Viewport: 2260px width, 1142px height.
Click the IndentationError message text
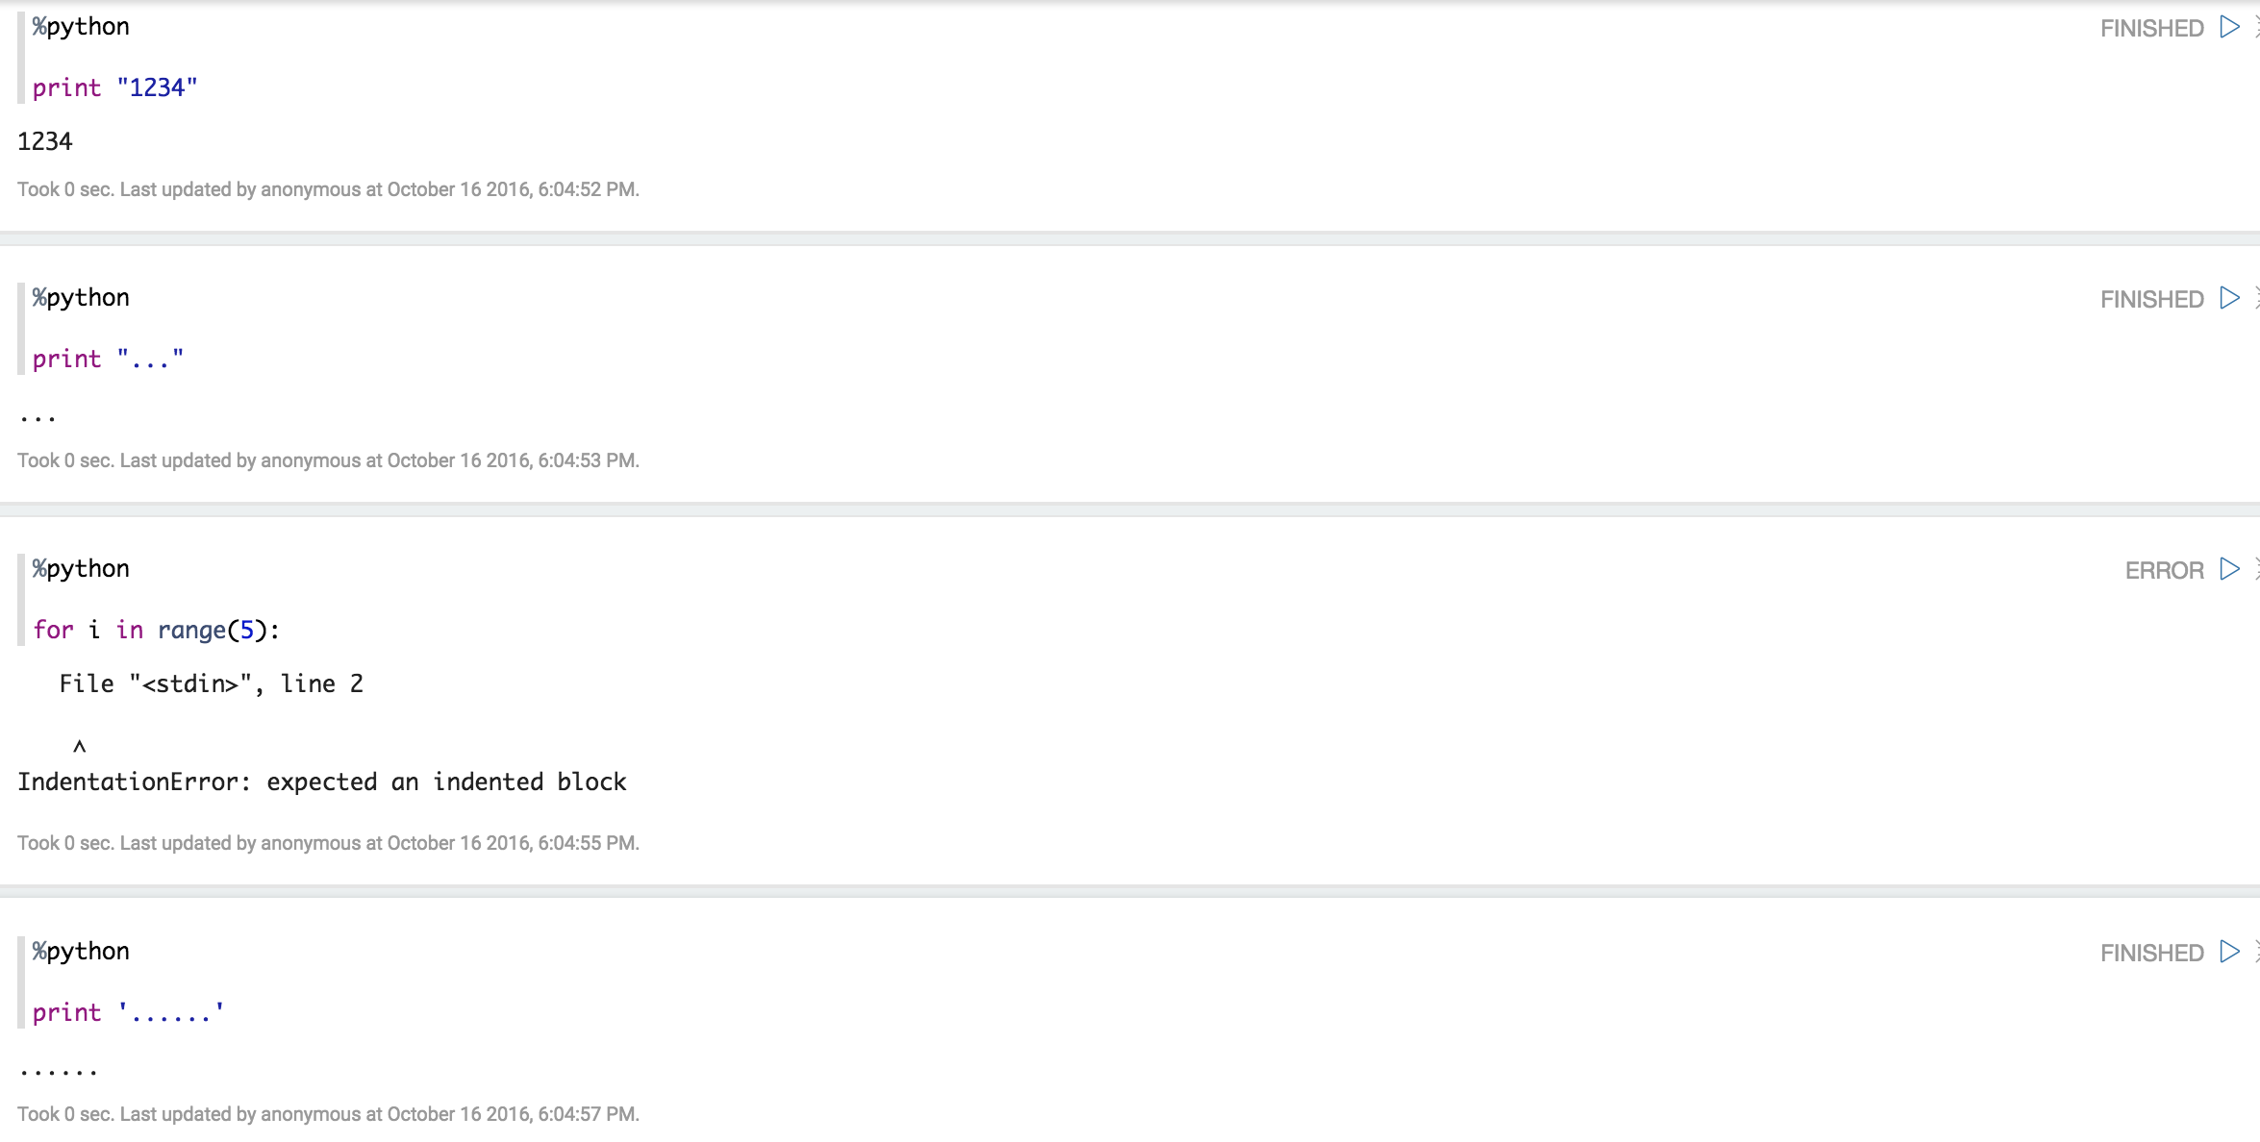322,782
